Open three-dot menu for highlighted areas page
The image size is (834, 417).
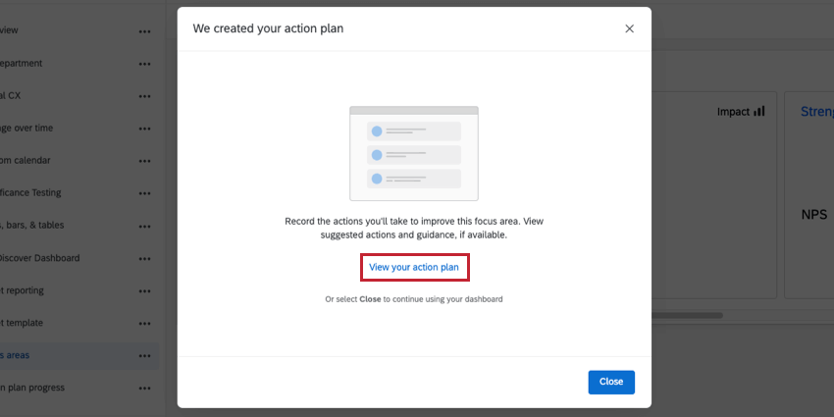(x=144, y=355)
